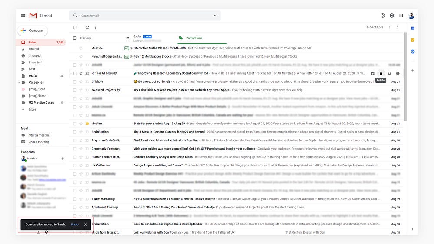The image size is (434, 244).
Task: Click the message list scrollbar
Action: coord(405,77)
